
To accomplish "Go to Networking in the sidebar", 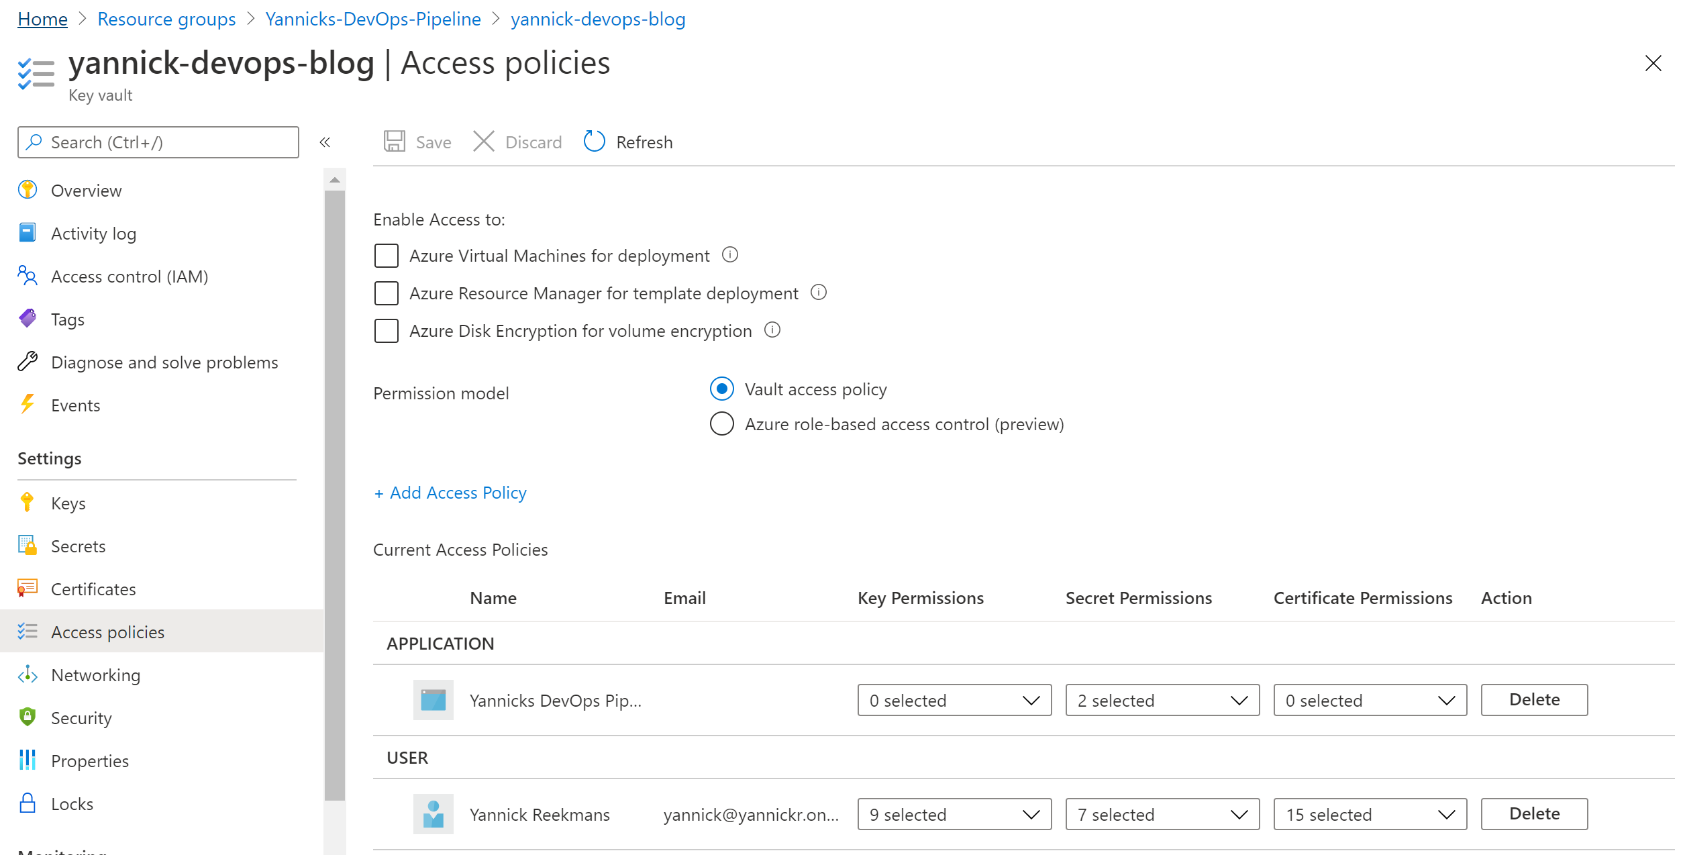I will 95,675.
